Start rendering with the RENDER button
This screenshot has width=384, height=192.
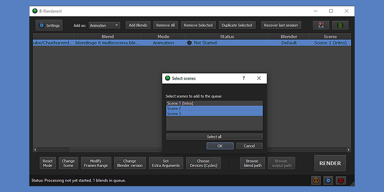click(330, 163)
